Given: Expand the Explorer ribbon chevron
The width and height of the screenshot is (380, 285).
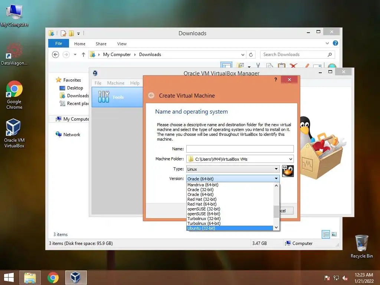Looking at the screenshot, I should click(327, 43).
